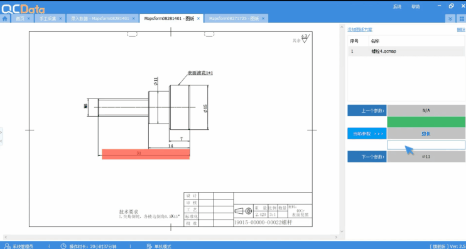The width and height of the screenshot is (466, 249).
Task: Open the 系统 menu
Action: click(x=397, y=6)
